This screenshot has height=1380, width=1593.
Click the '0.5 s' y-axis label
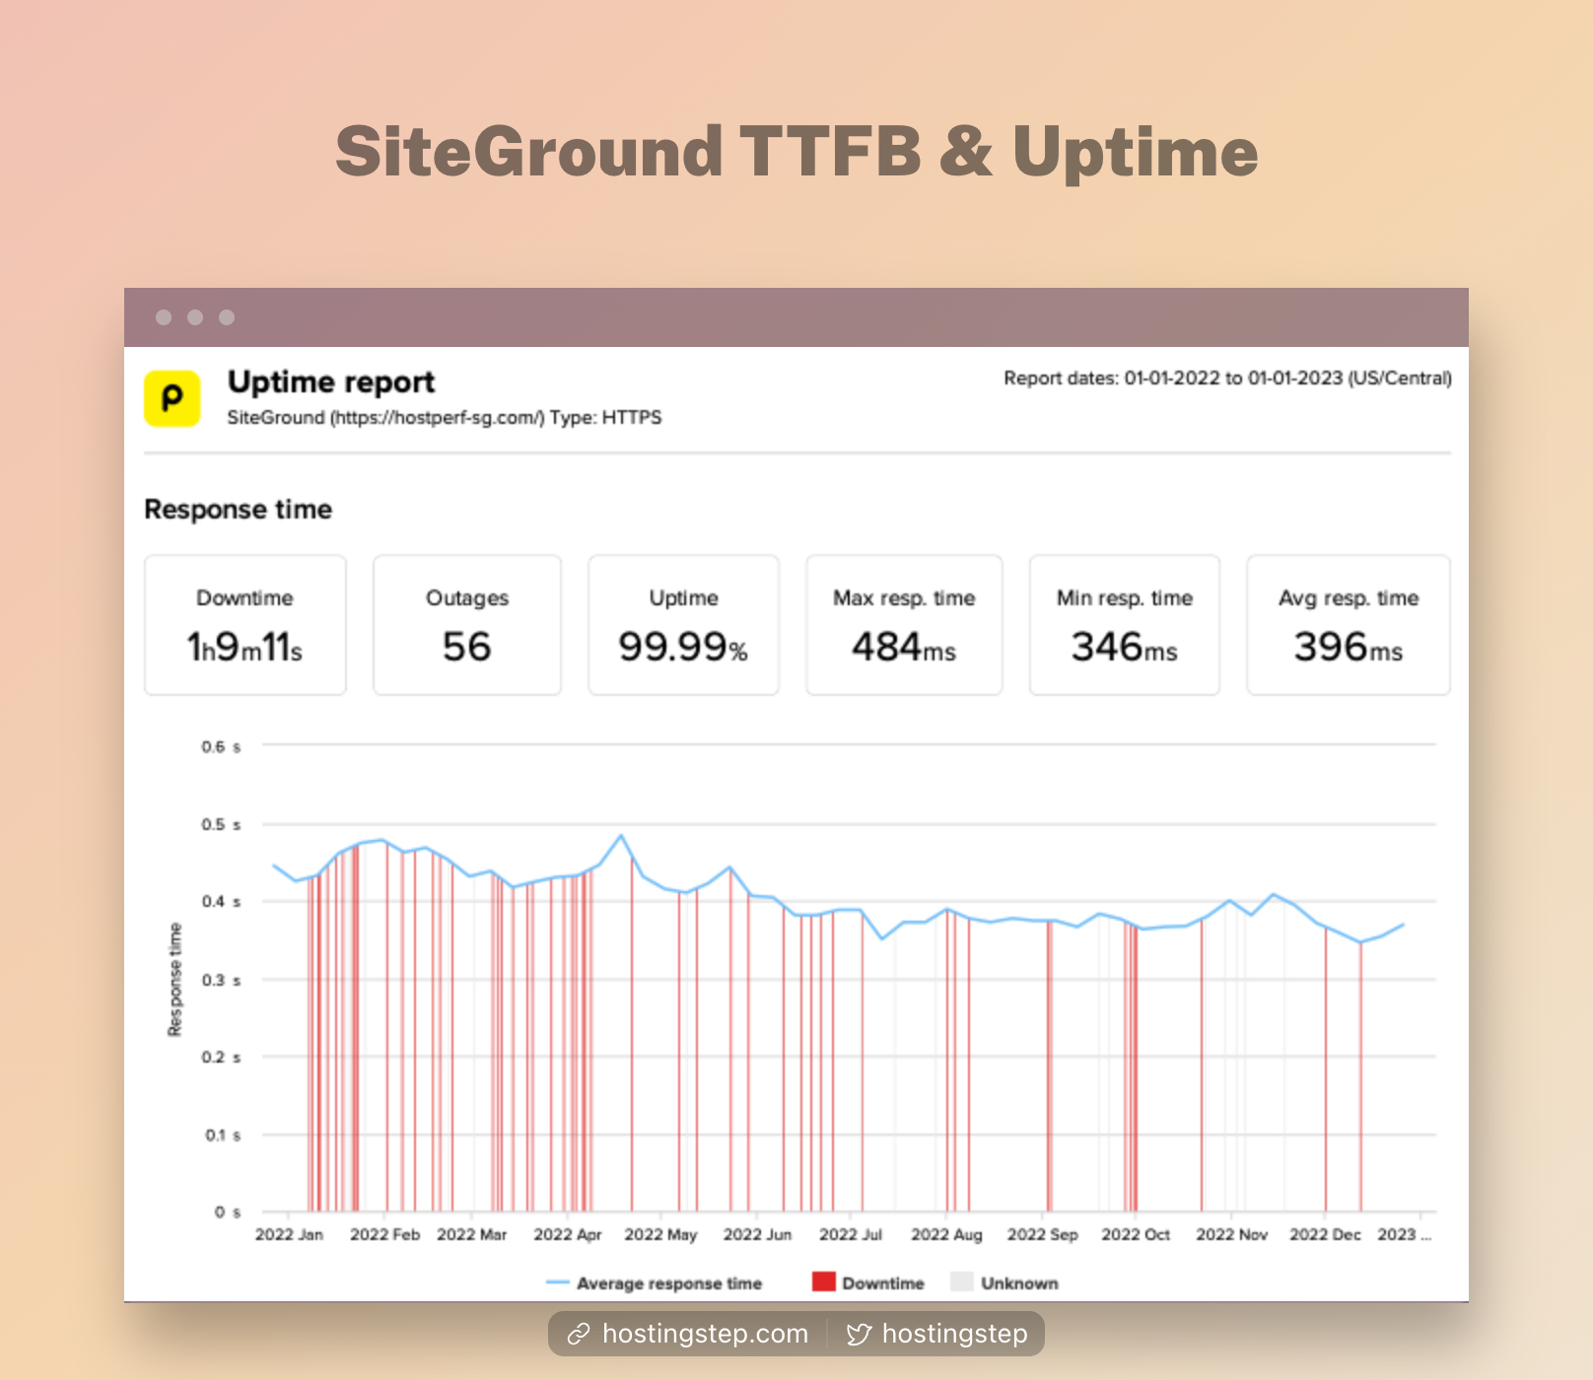click(x=221, y=824)
